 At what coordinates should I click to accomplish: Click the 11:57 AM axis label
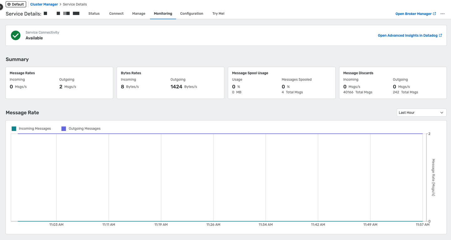[x=422, y=225]
